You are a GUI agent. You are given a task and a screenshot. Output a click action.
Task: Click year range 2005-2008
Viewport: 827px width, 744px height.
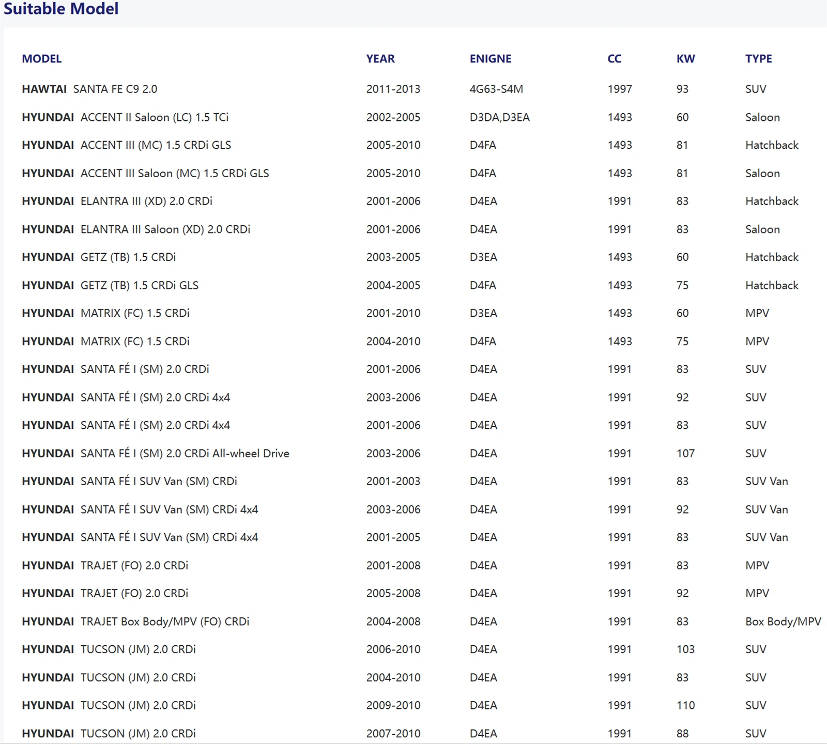pyautogui.click(x=393, y=593)
